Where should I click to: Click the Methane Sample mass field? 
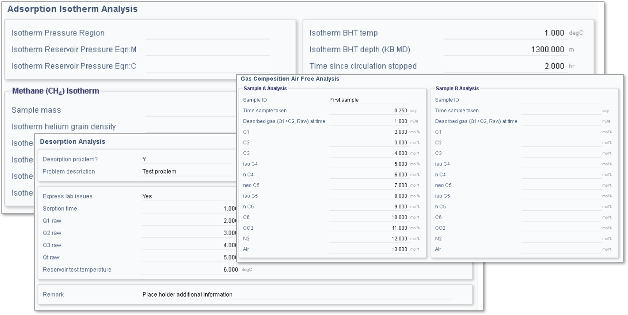[x=191, y=110]
